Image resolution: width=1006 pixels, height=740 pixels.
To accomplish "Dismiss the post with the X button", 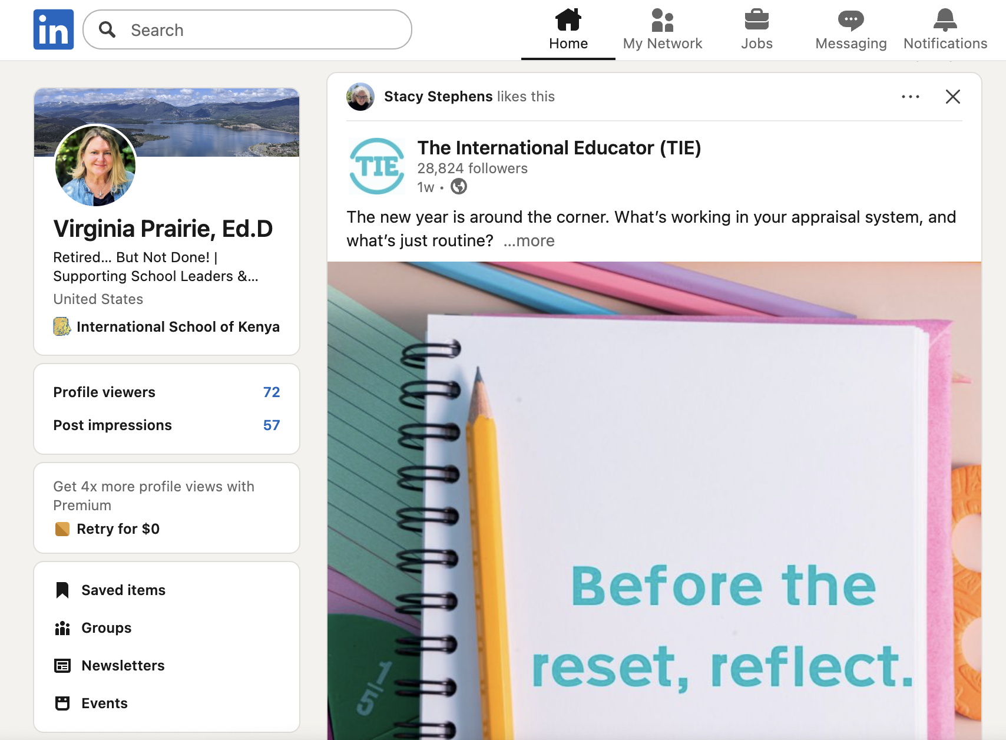I will (x=952, y=97).
